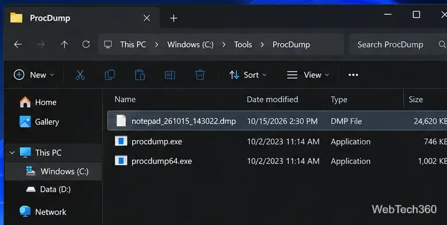The width and height of the screenshot is (447, 225).
Task: Close the ProcDump tab
Action: [147, 18]
